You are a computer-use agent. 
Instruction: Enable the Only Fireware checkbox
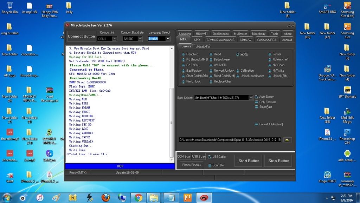click(x=266, y=102)
